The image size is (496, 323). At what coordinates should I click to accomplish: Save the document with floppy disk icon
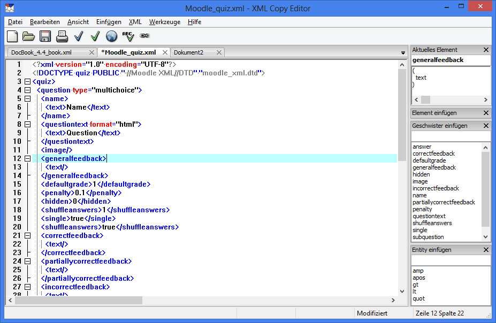(45, 36)
